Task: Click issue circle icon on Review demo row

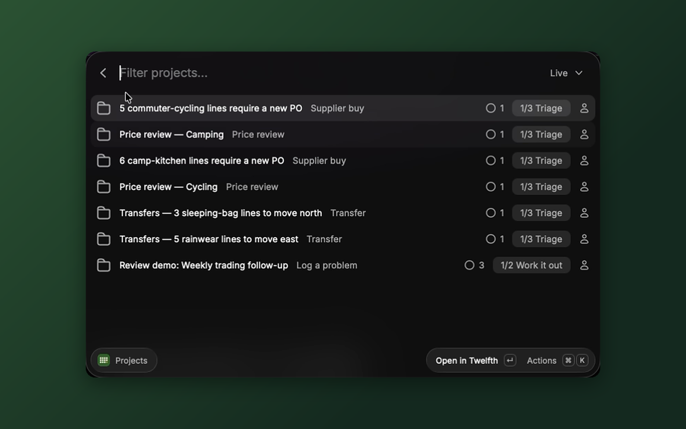Action: [469, 265]
